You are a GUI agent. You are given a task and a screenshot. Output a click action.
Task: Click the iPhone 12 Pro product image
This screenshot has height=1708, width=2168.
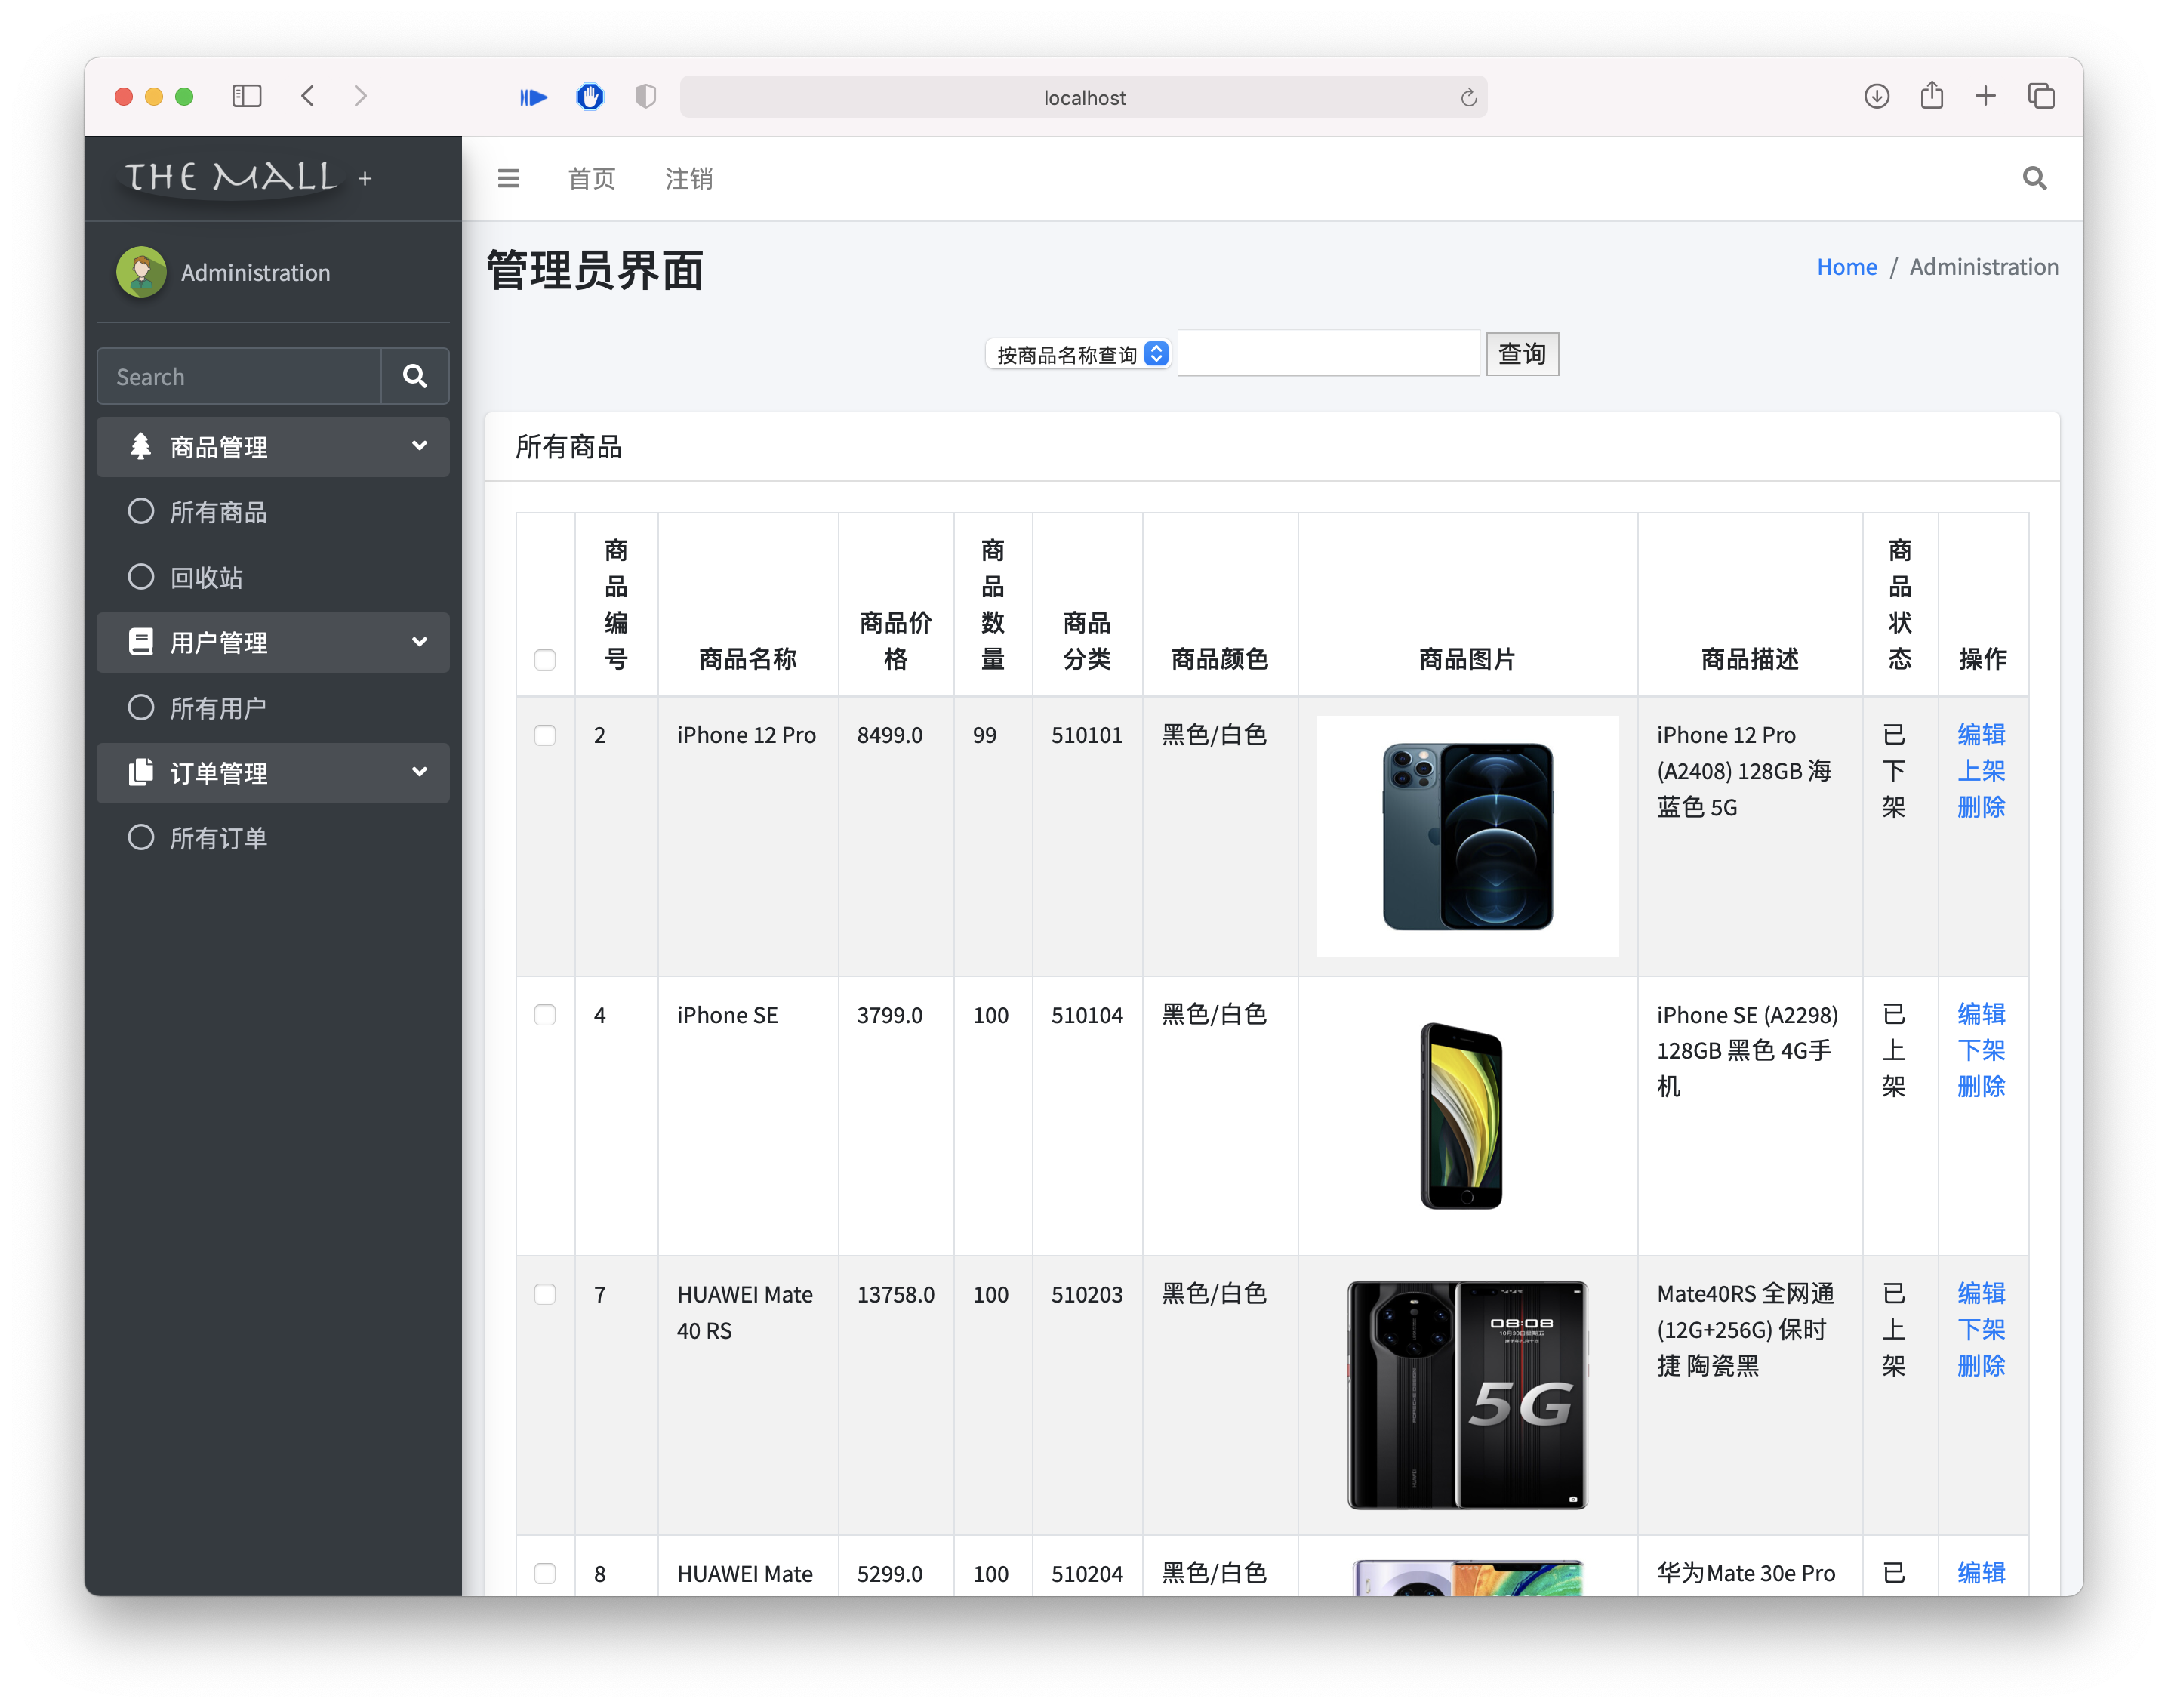1466,836
